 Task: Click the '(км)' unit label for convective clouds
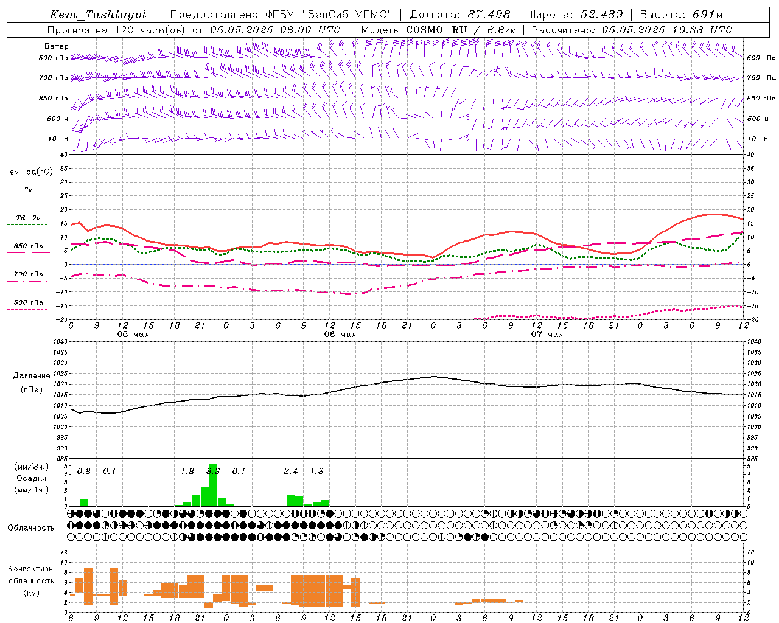coord(32,593)
